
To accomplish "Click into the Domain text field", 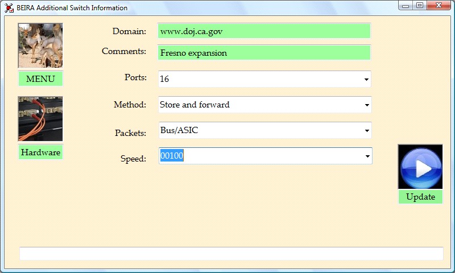I will 264,31.
